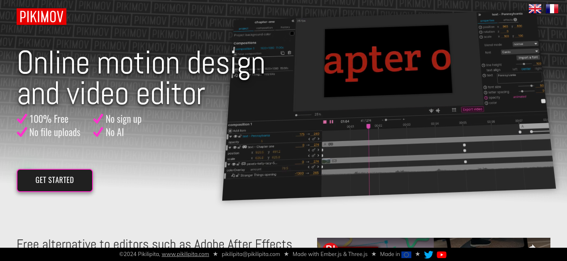567x261 pixels.
Task: Open the YouTube icon in footer
Action: (442, 254)
